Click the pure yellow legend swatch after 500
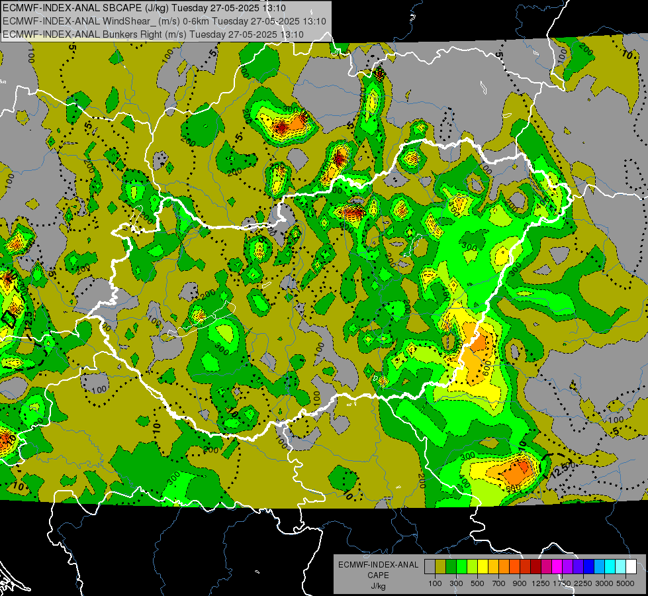Viewport: 648px width, 596px height. point(483,567)
